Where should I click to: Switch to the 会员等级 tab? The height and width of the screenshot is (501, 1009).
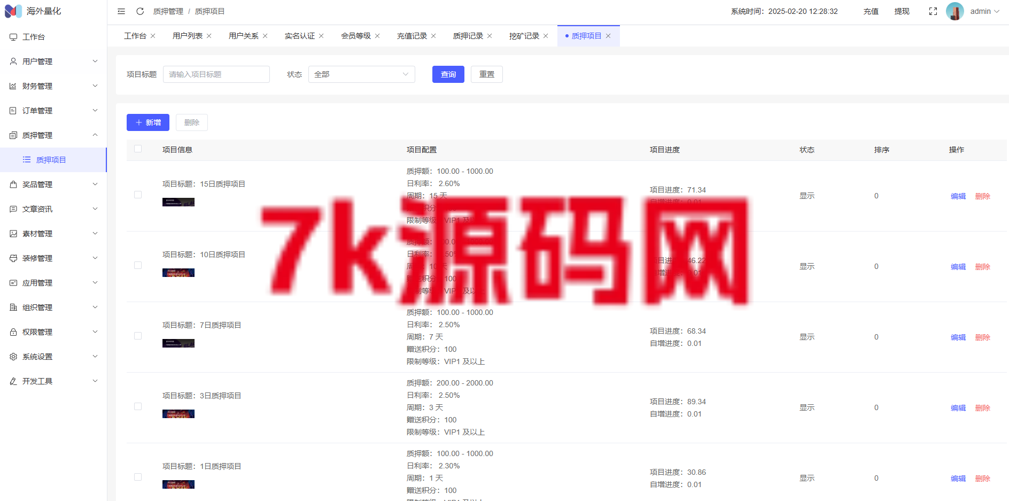click(x=356, y=36)
